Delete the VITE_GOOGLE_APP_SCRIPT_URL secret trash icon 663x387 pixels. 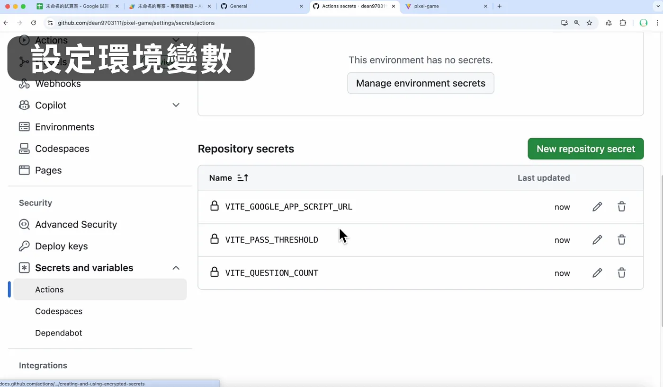coord(622,207)
